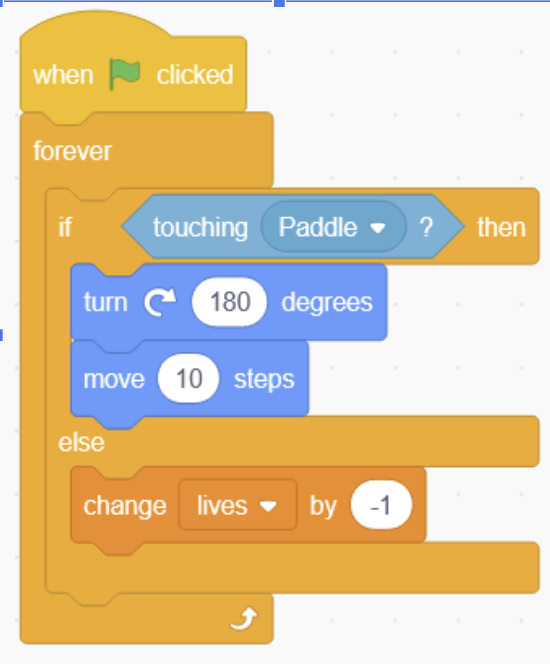The image size is (550, 664).
Task: Click the when flag clicked hat block
Action: click(63, 73)
